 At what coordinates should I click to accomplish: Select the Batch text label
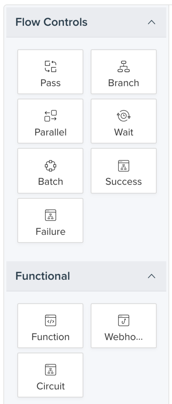[50, 181]
